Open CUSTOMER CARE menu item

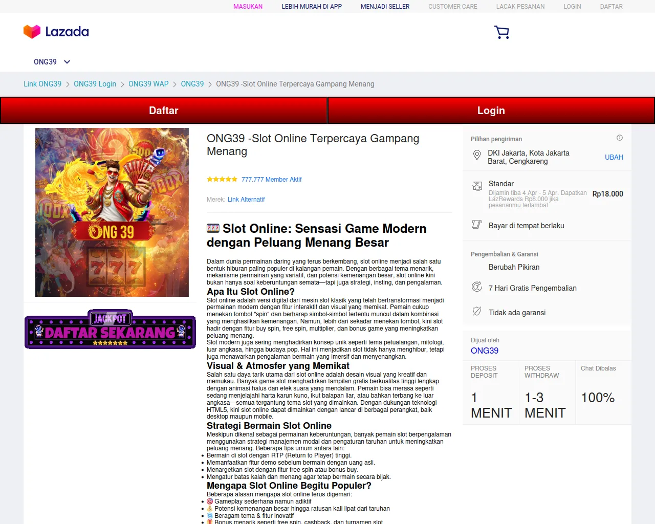pyautogui.click(x=452, y=7)
